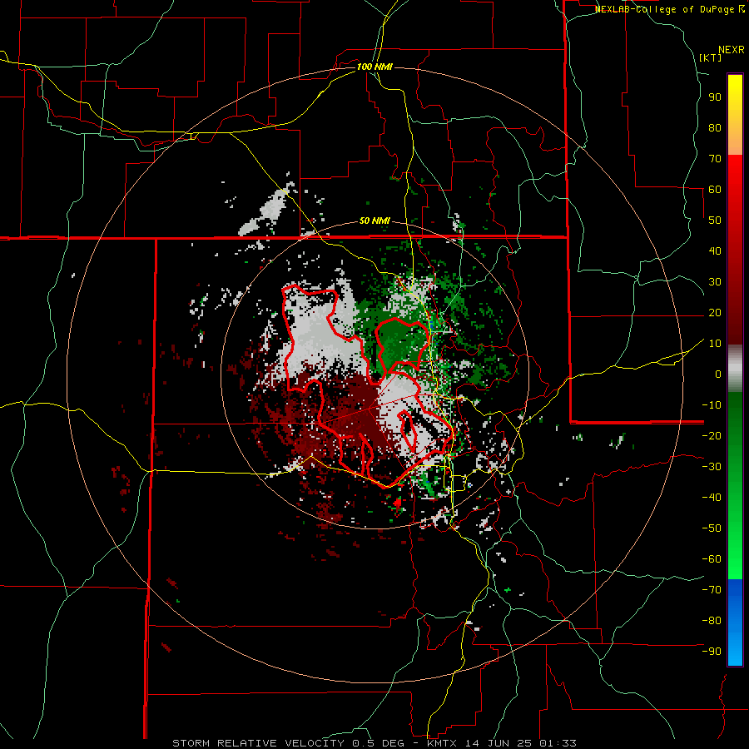Viewport: 749px width, 749px height.
Task: Click the [KT] units label above color bar
Action: coord(711,57)
